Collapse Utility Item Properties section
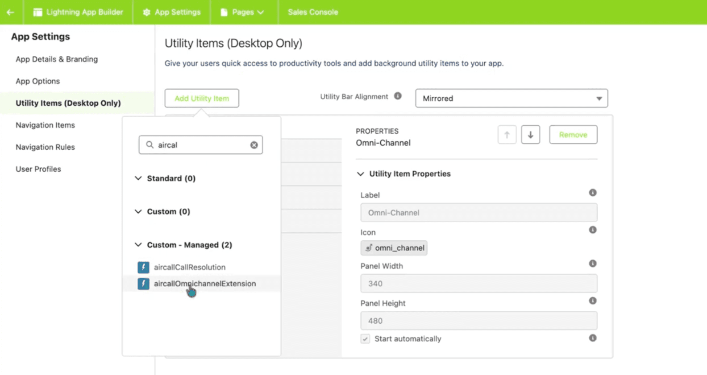The image size is (707, 375). [x=361, y=174]
